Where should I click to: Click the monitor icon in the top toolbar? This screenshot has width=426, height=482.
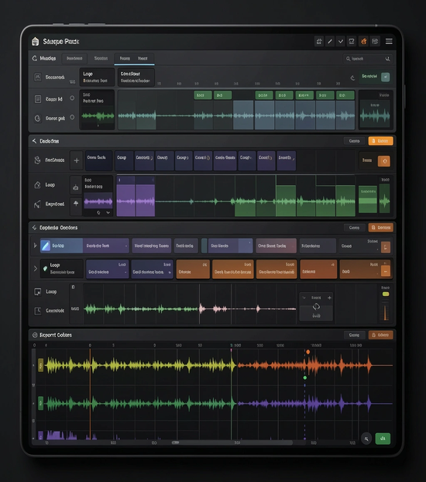pyautogui.click(x=352, y=41)
